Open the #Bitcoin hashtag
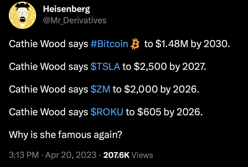Viewport: 248px width, 167px height. (109, 44)
